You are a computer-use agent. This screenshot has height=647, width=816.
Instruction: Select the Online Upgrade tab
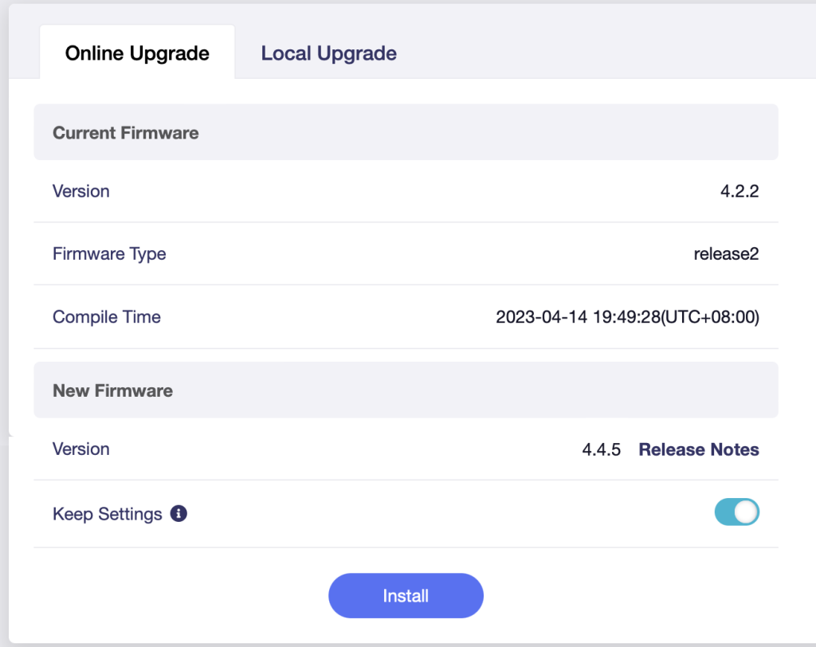(x=137, y=53)
